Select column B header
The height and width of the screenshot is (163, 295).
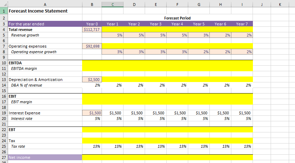point(92,5)
